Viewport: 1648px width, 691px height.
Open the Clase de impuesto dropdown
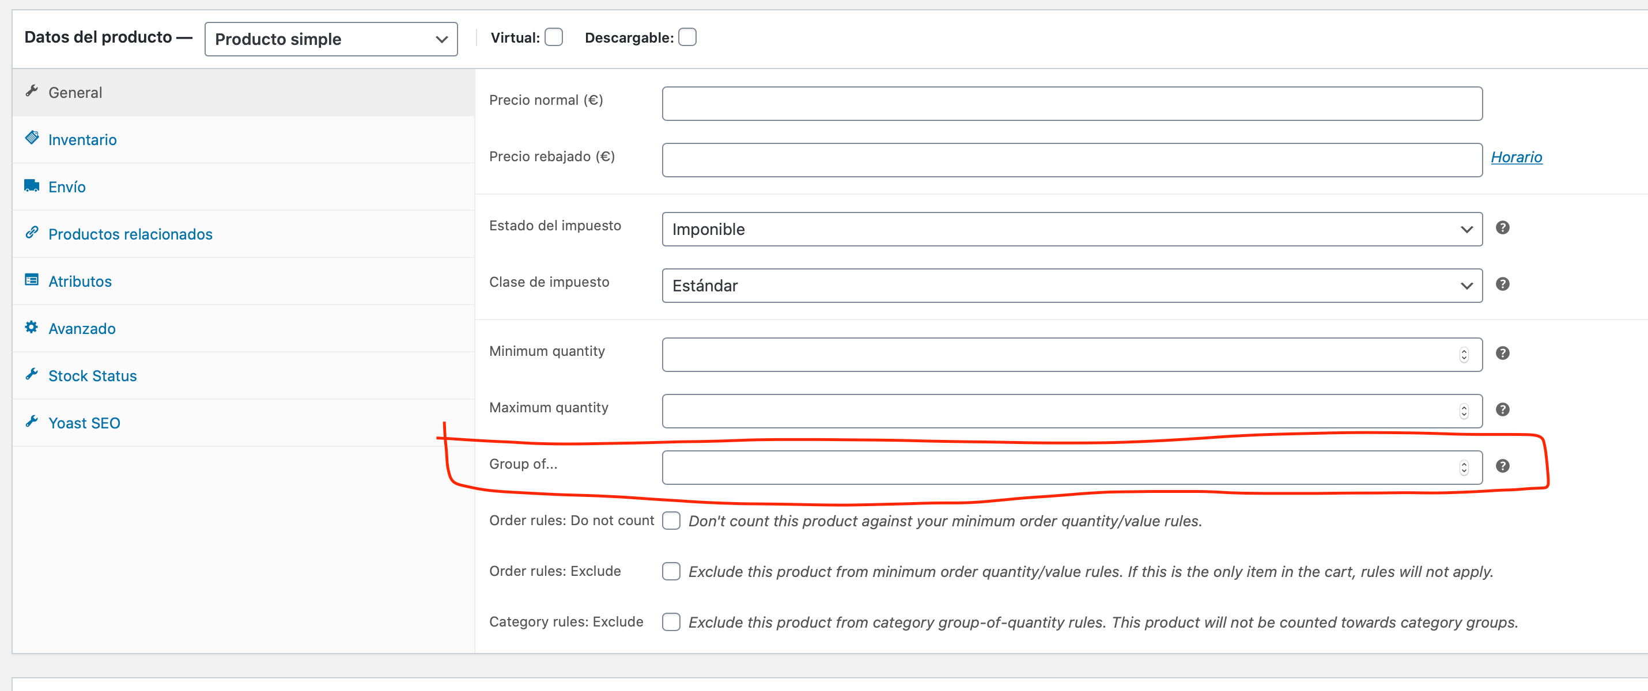pyautogui.click(x=1072, y=285)
